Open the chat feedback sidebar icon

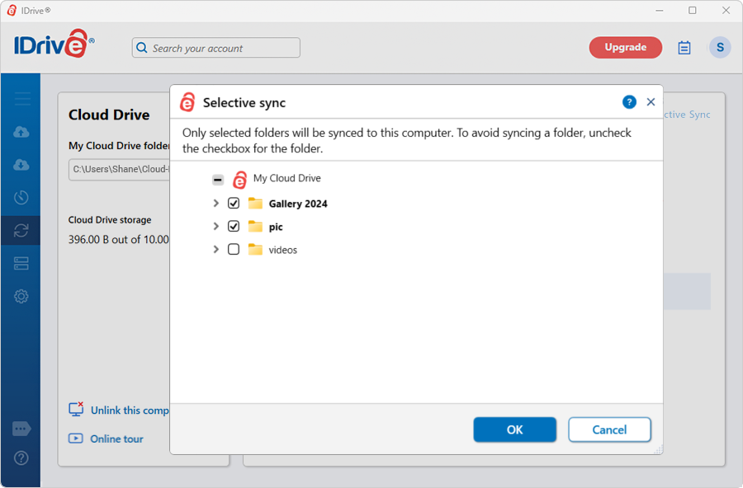point(21,429)
